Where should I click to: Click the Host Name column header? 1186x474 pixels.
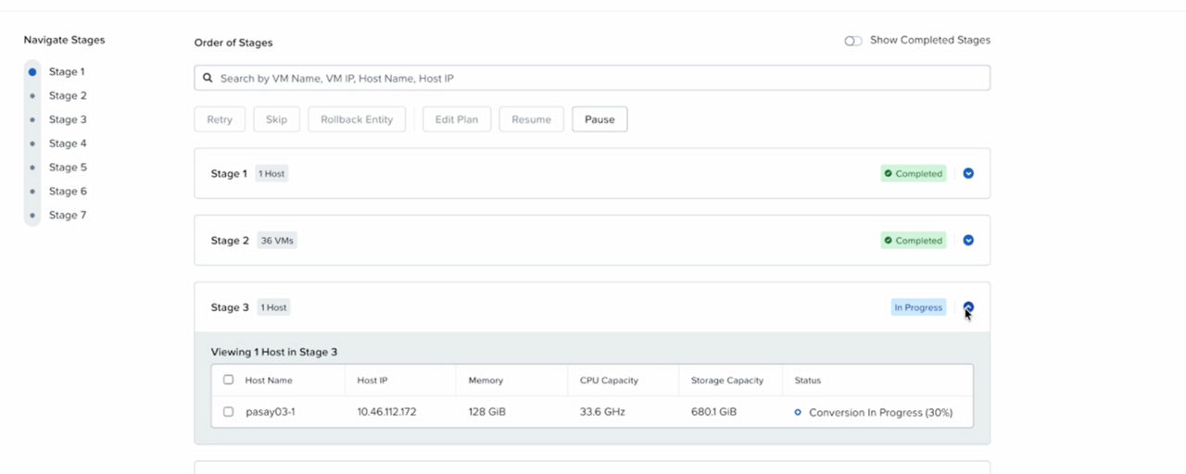[x=269, y=380]
